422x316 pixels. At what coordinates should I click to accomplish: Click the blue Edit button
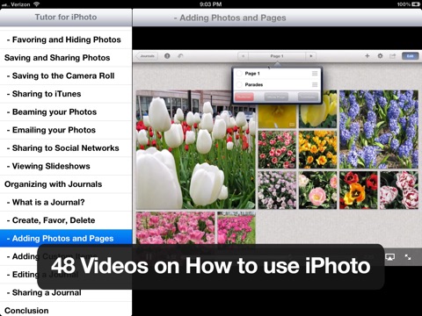(410, 56)
